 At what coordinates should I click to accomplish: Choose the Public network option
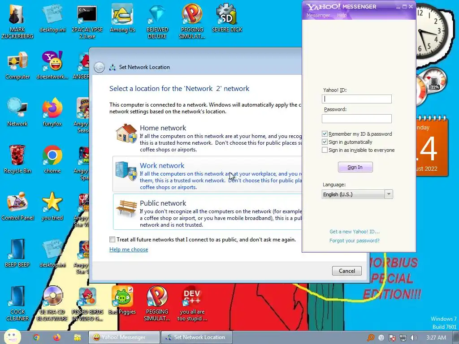pyautogui.click(x=207, y=212)
